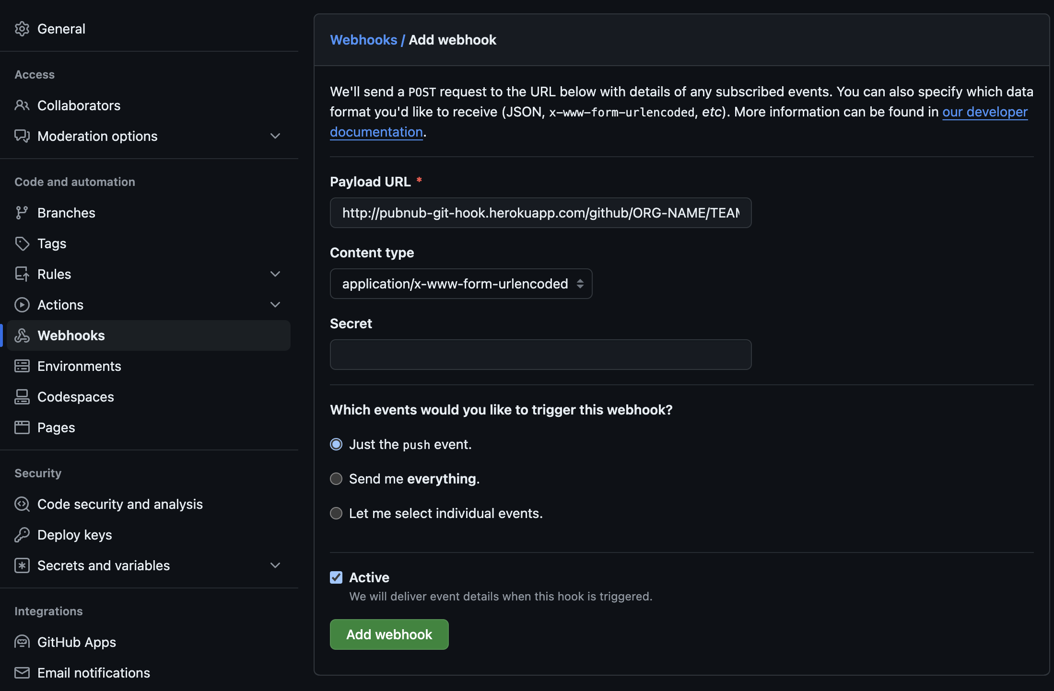Click the Webhooks icon in the sidebar
The image size is (1054, 691).
point(22,335)
